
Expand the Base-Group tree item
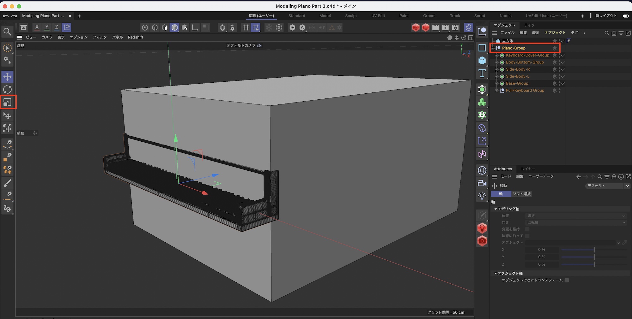tap(496, 84)
